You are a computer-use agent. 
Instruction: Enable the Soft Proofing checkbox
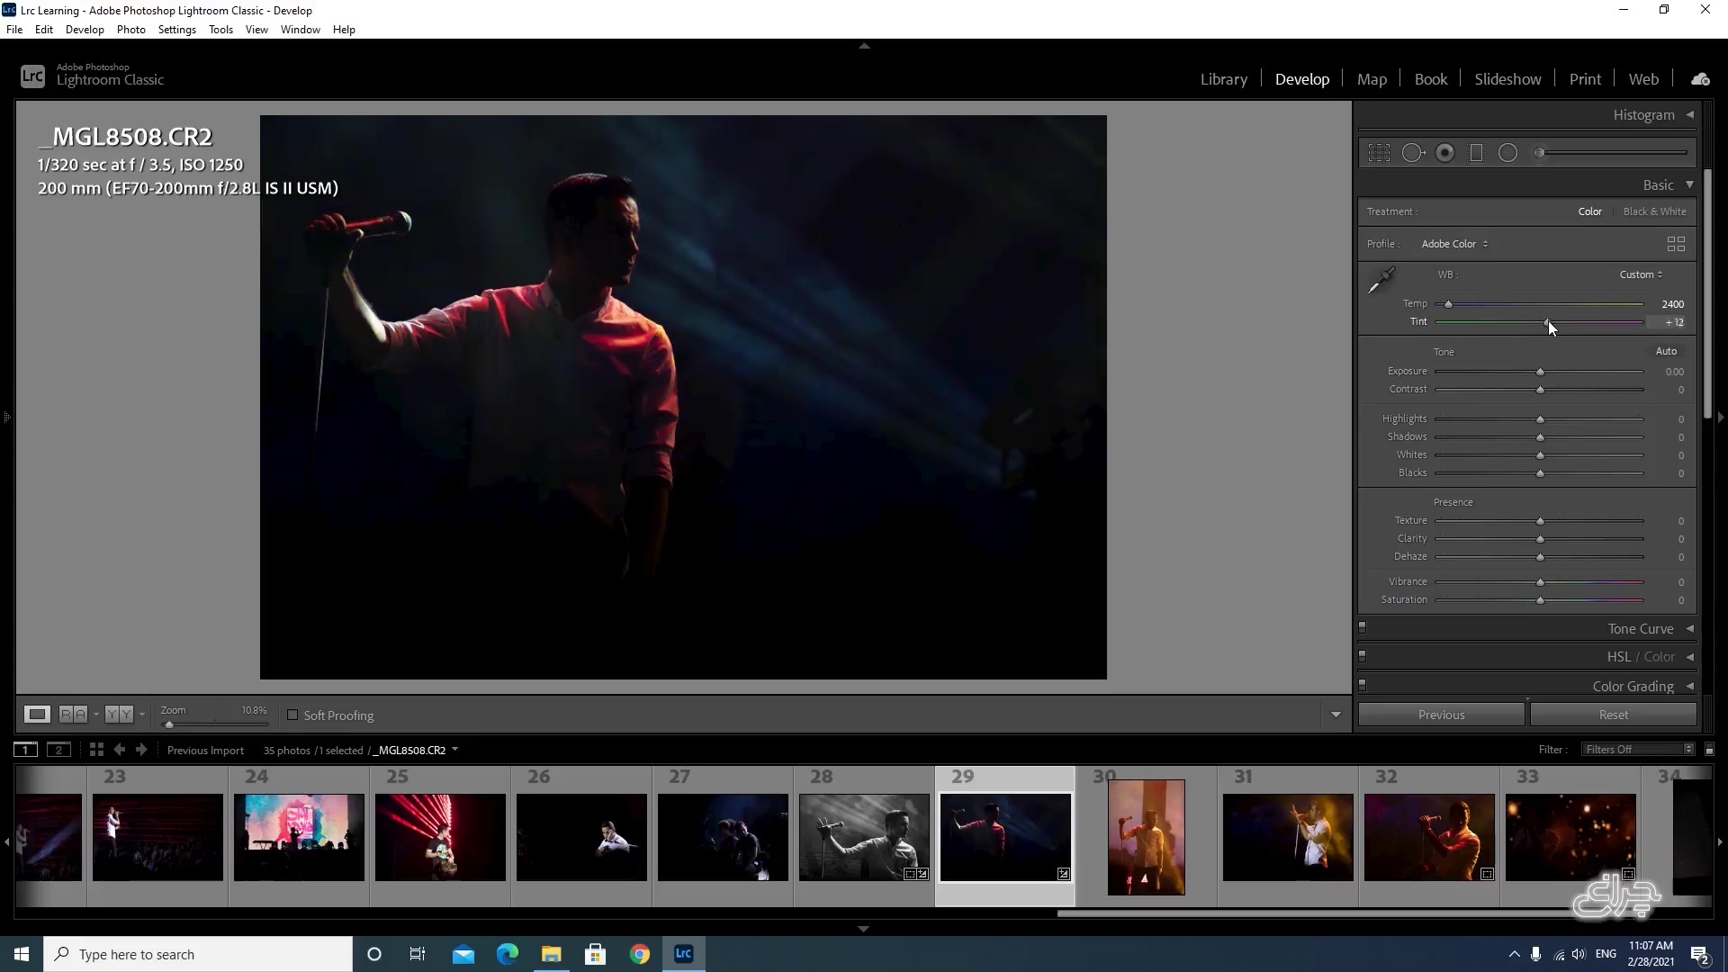tap(292, 715)
